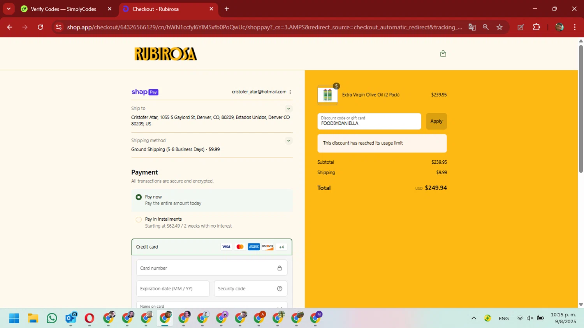Click the security code help icon
This screenshot has width=584, height=328.
pyautogui.click(x=280, y=289)
